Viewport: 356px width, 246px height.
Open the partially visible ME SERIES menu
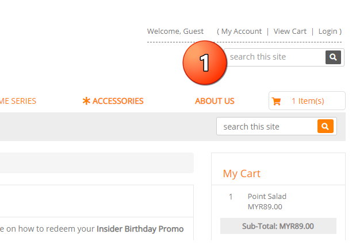(x=18, y=101)
